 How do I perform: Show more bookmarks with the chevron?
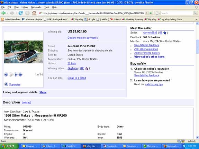point(196,19)
